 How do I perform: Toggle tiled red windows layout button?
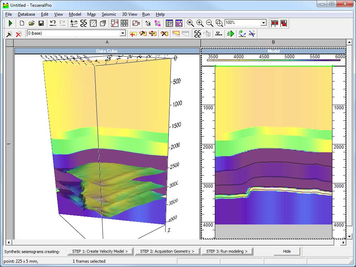[275, 23]
